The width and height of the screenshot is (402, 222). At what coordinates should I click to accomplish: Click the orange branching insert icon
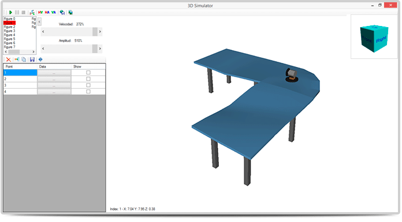pos(17,59)
